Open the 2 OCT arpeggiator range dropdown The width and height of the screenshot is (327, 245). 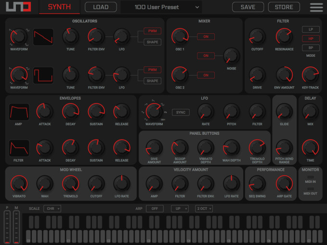[204, 208]
